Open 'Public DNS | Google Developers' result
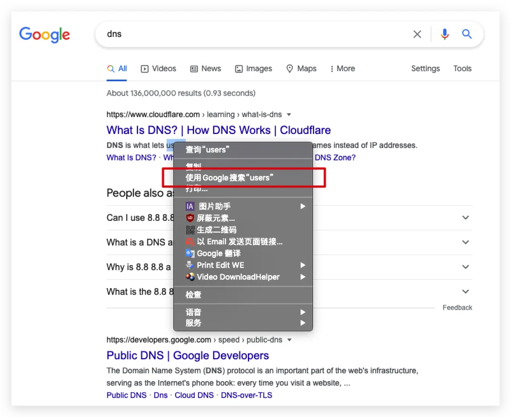The width and height of the screenshot is (511, 417). 187,355
